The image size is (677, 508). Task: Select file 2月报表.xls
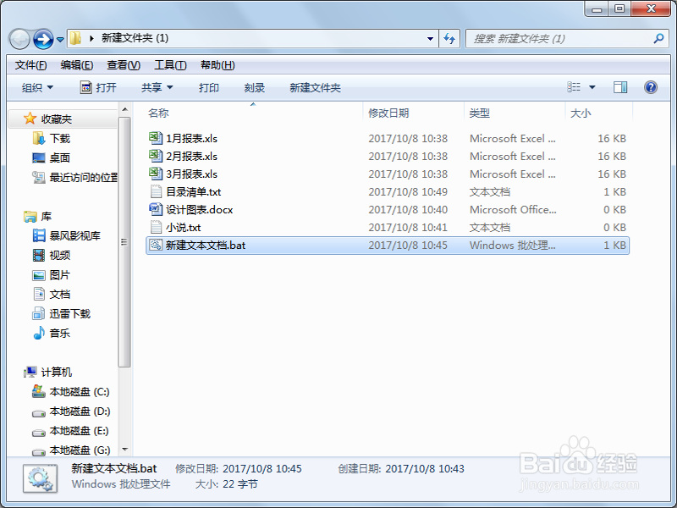click(192, 157)
